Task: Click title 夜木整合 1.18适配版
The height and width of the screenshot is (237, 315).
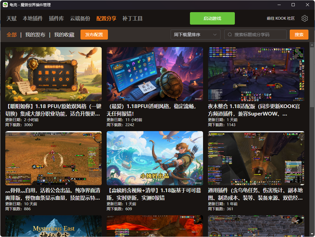Action: 254,110
